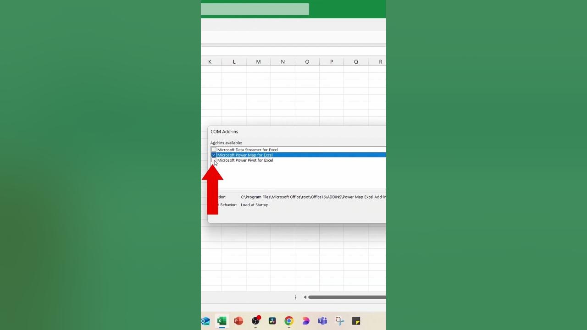Enable the Microsoft Power Pivot for Excel checkbox
This screenshot has width=587, height=330.
[x=214, y=160]
